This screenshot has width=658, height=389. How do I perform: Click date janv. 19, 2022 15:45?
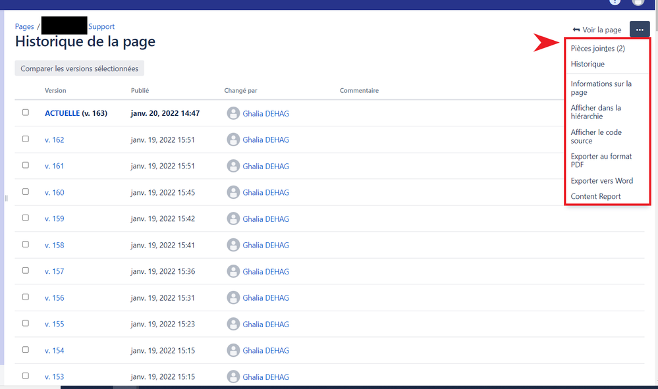[163, 192]
